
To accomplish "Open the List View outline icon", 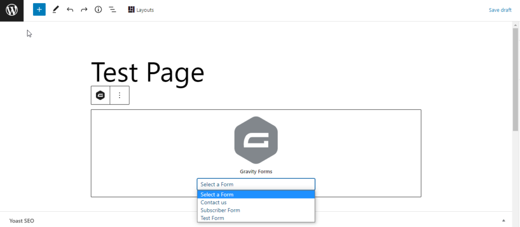I will [113, 10].
